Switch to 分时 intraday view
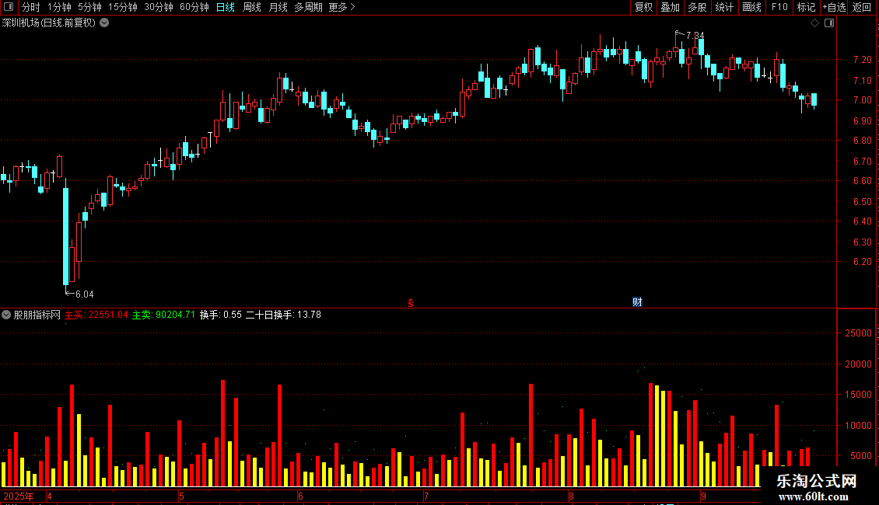Image resolution: width=879 pixels, height=505 pixels. pos(31,7)
